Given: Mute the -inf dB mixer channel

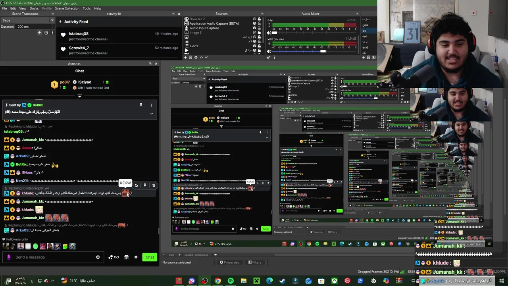Looking at the screenshot, I should coord(269,33).
